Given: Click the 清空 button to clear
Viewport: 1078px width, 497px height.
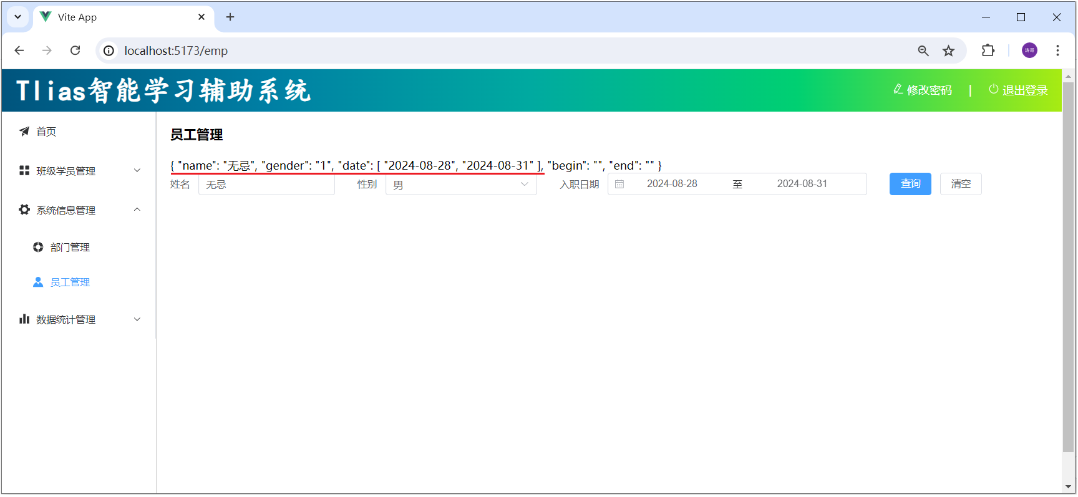Looking at the screenshot, I should [960, 184].
